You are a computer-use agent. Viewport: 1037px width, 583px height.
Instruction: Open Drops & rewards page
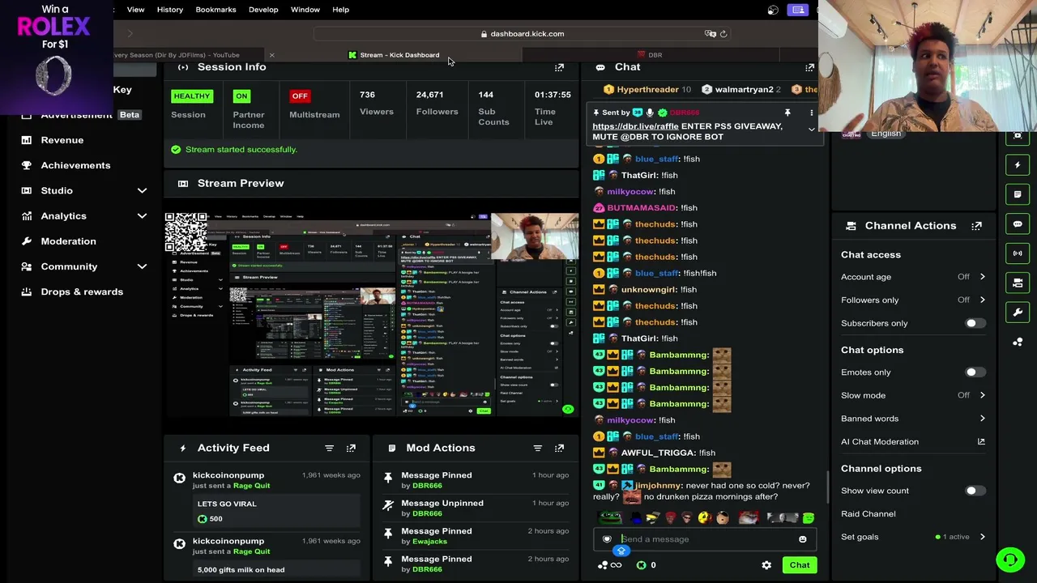pyautogui.click(x=82, y=291)
